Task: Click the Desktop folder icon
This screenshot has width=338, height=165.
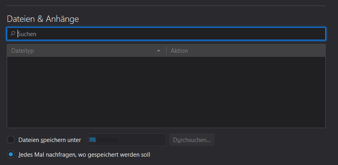Action: 92,140
